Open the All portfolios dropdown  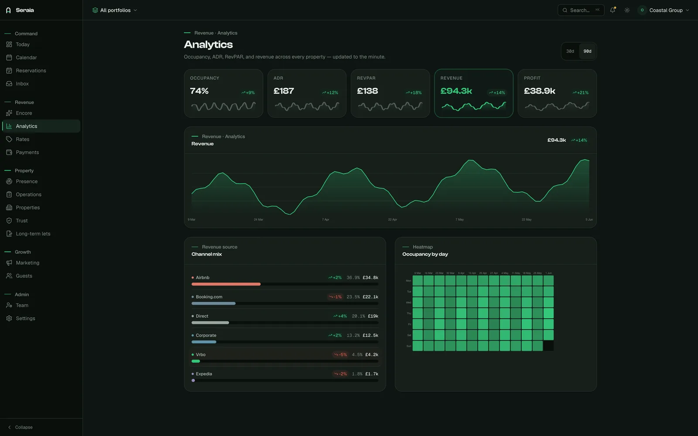pos(115,10)
